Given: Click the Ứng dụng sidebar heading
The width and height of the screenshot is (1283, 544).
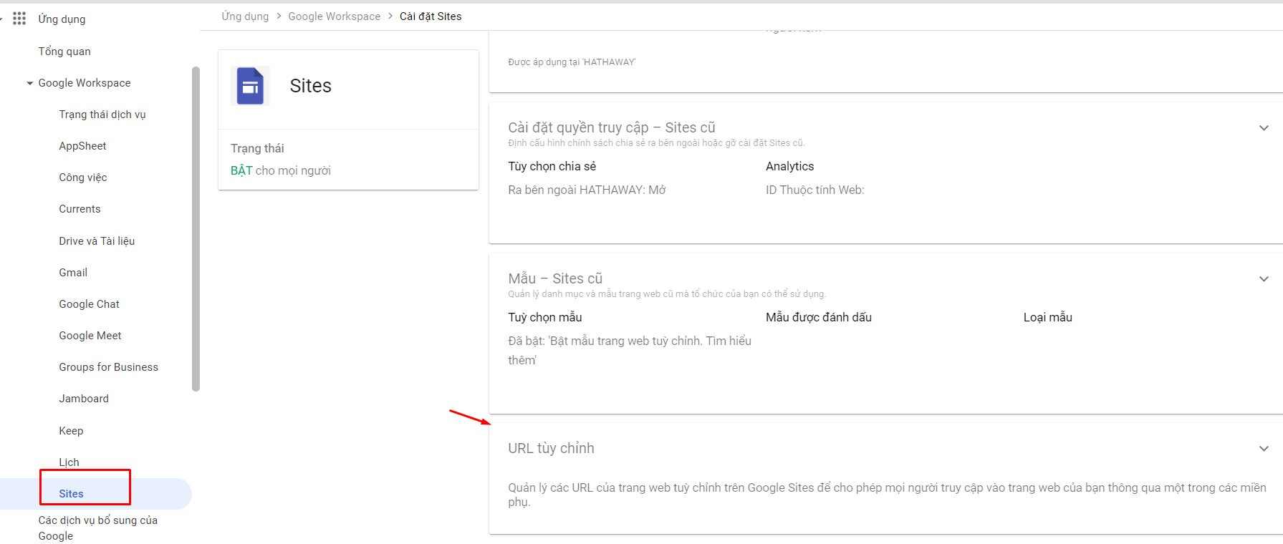Looking at the screenshot, I should tap(62, 19).
